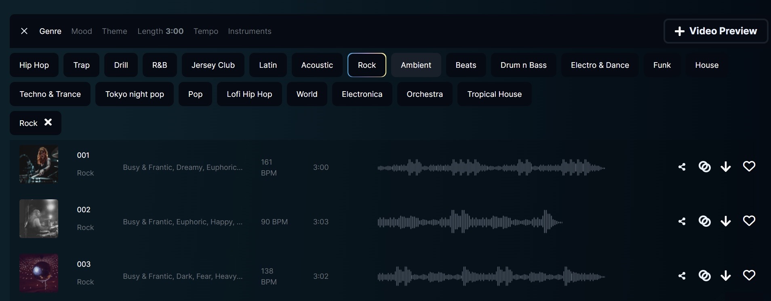The height and width of the screenshot is (301, 771).
Task: Download track 003 using arrow icon
Action: point(725,276)
